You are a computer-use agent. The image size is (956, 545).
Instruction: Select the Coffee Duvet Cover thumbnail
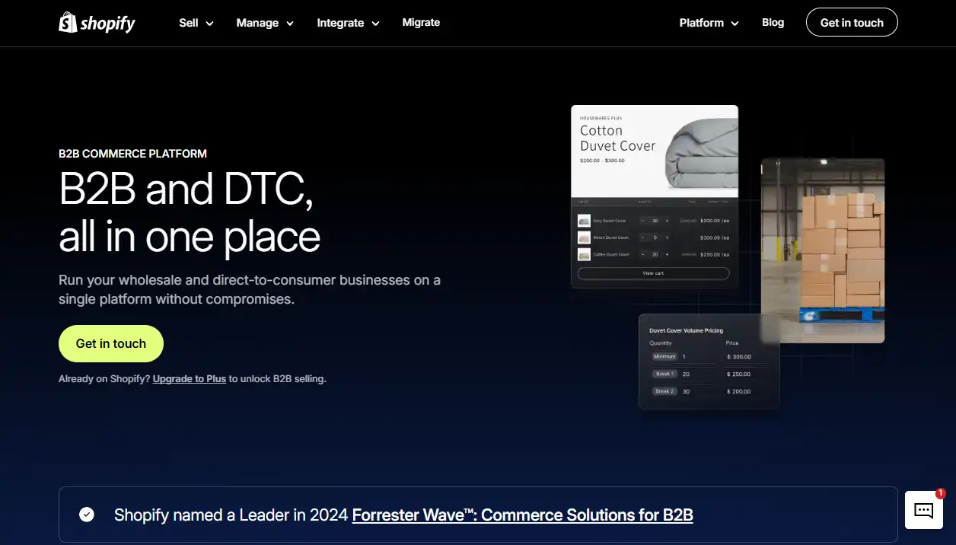(x=584, y=254)
